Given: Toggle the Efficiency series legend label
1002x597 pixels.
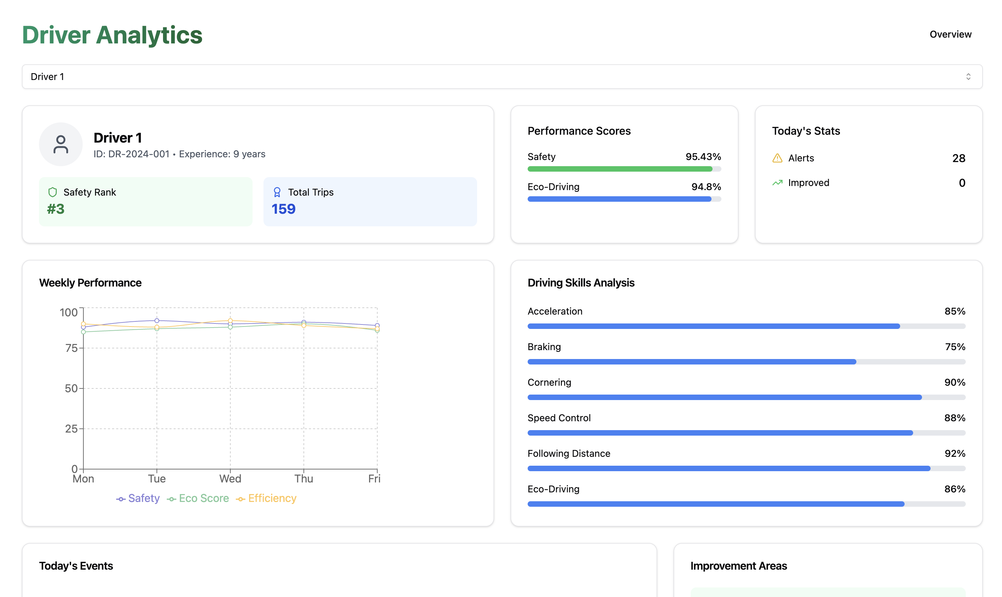Looking at the screenshot, I should tap(272, 499).
